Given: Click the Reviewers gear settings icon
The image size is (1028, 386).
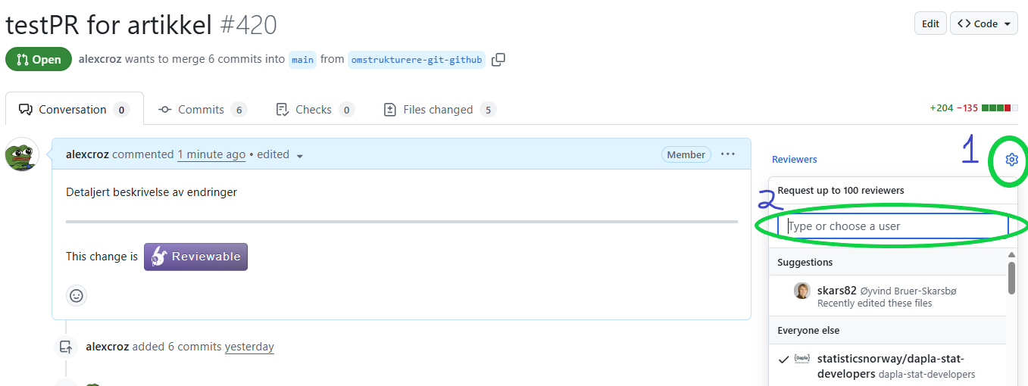Looking at the screenshot, I should 1011,160.
